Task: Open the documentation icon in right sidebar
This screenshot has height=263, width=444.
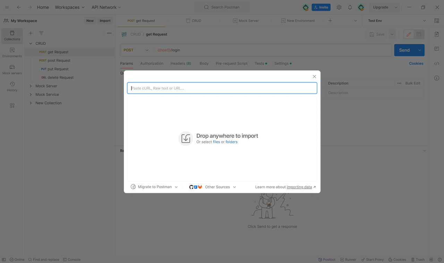Action: (437, 34)
